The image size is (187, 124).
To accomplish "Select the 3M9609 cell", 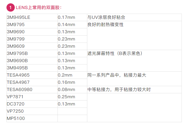I will 32,46.
